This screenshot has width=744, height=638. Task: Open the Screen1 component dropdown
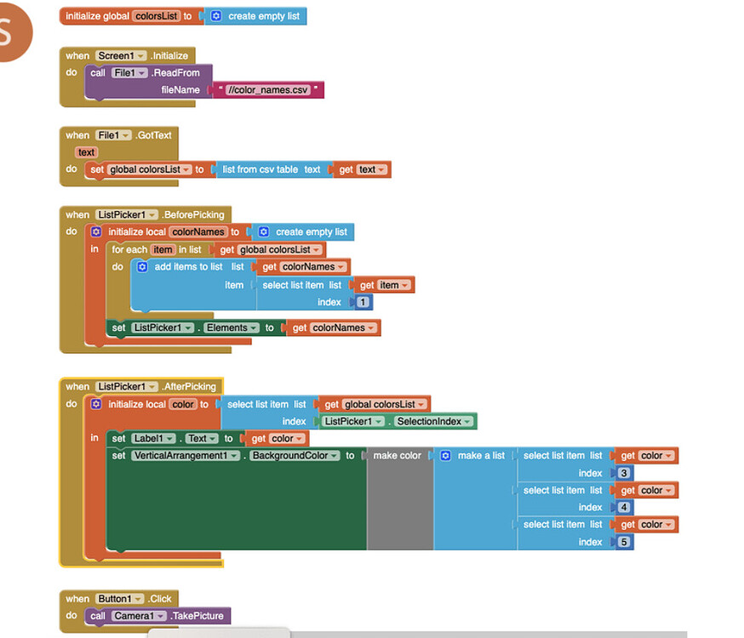[x=140, y=55]
